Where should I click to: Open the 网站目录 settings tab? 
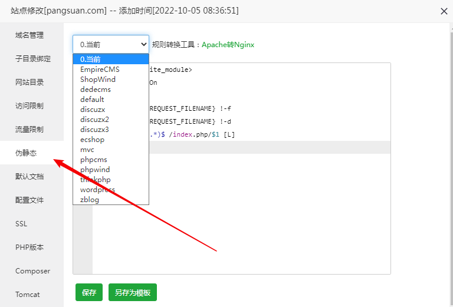[x=29, y=82]
